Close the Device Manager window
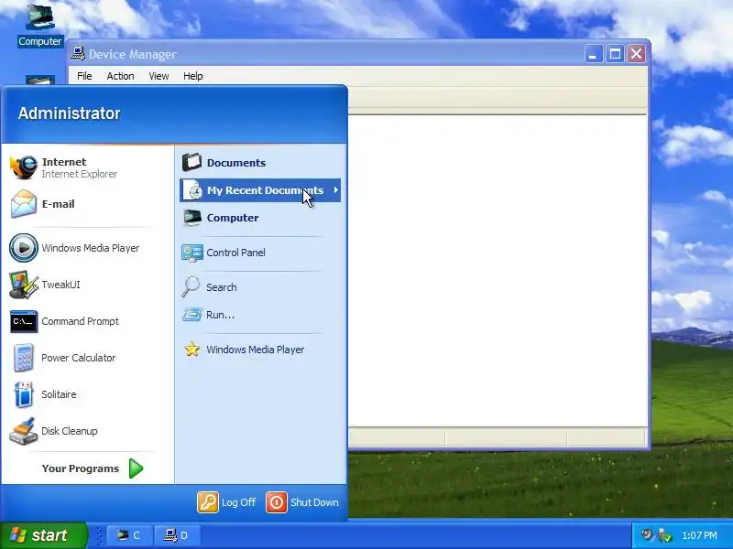Image resolution: width=733 pixels, height=549 pixels. tap(636, 54)
